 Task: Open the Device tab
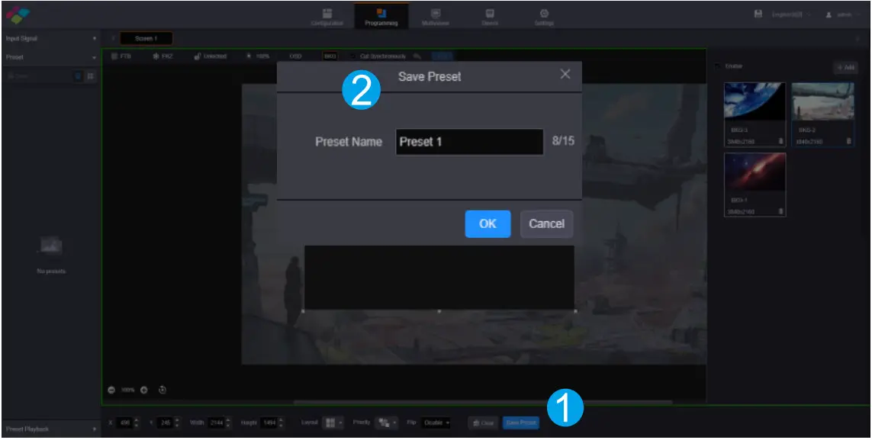pyautogui.click(x=490, y=18)
